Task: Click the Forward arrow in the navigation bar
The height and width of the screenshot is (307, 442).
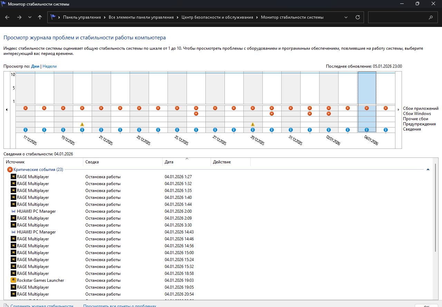Action: point(19,17)
